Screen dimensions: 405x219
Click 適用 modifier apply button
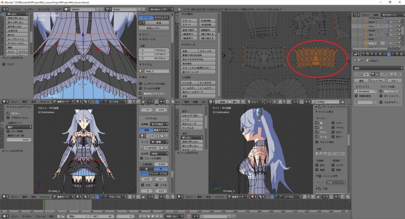pos(361,80)
